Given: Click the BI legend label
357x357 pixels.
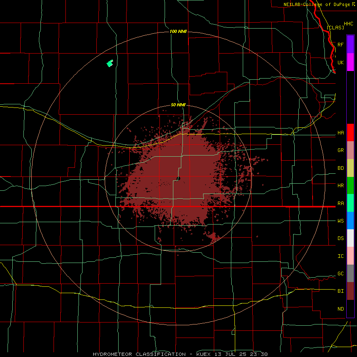Looking at the screenshot, I should pyautogui.click(x=340, y=291).
